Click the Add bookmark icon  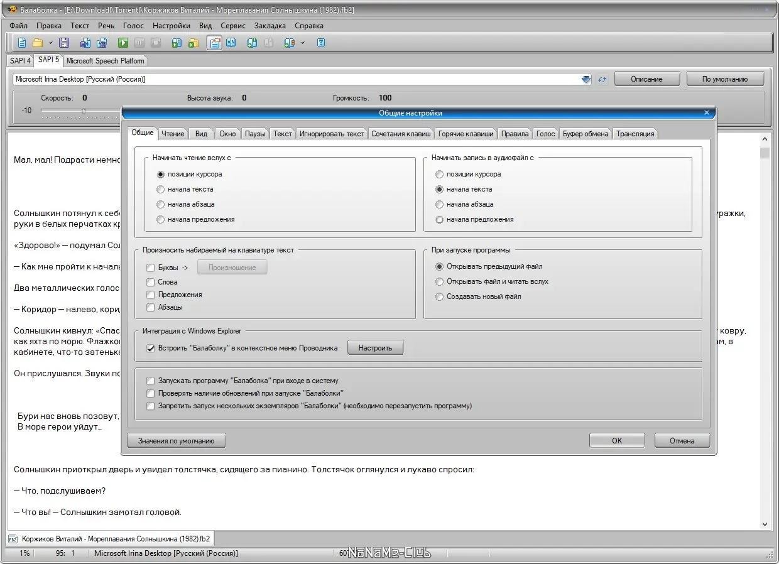252,43
